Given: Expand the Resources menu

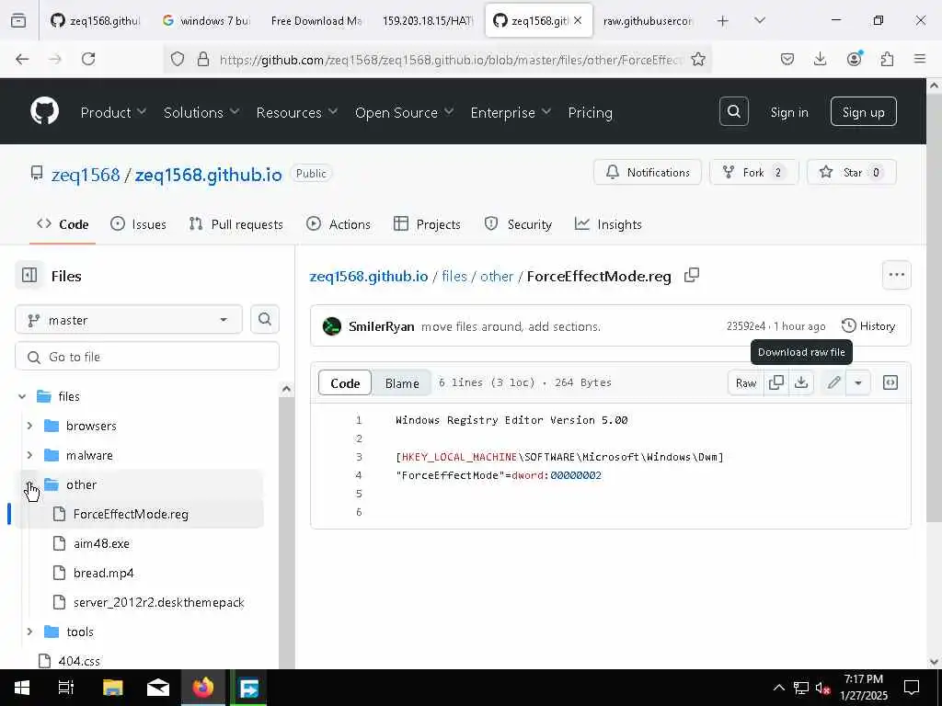Looking at the screenshot, I should coord(297,112).
